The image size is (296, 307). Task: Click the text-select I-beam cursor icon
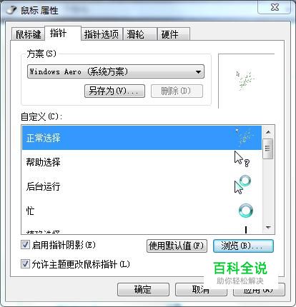click(246, 229)
